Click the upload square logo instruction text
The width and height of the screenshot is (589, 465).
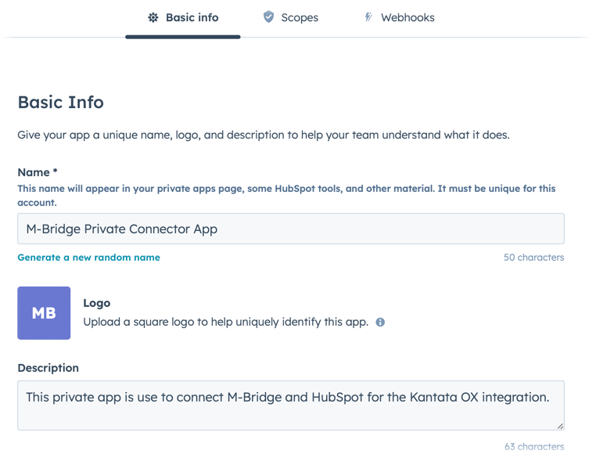tap(226, 323)
